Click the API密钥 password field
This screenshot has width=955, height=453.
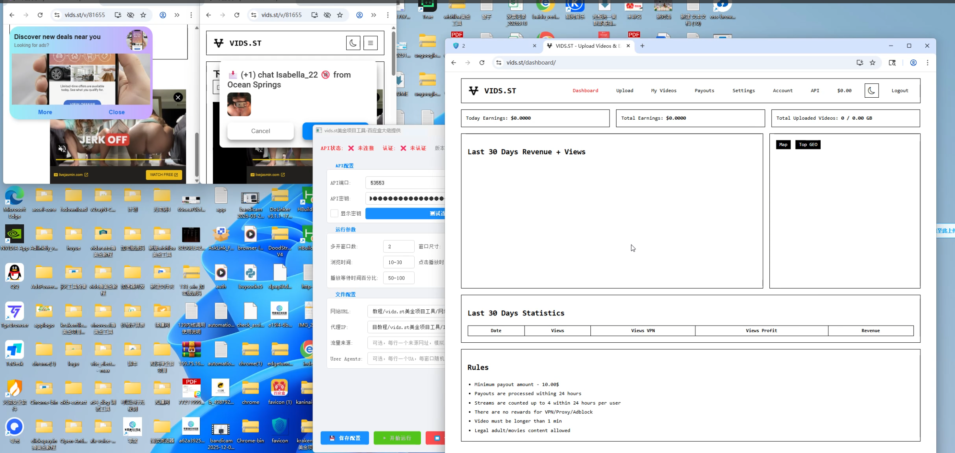click(x=405, y=198)
